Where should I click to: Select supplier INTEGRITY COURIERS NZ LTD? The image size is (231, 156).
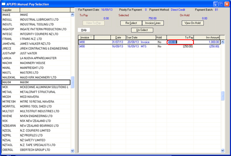click(36, 34)
